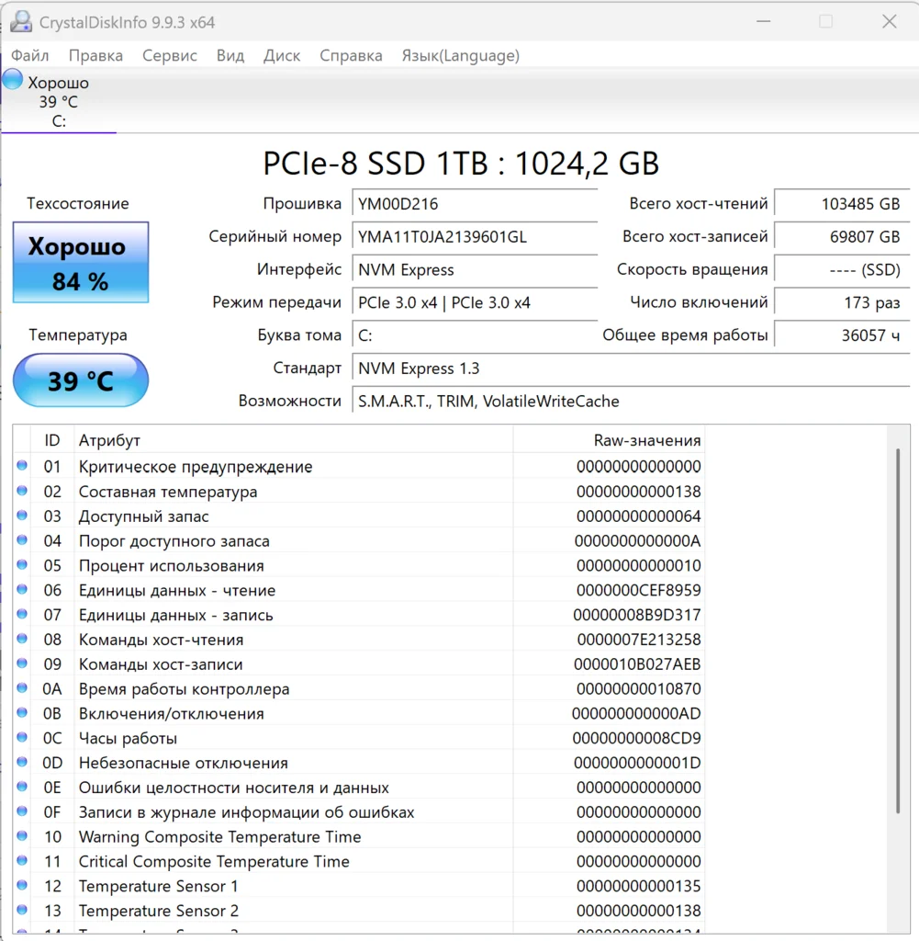Click the total host writes value 69807 GB
The width and height of the screenshot is (919, 941).
click(842, 237)
